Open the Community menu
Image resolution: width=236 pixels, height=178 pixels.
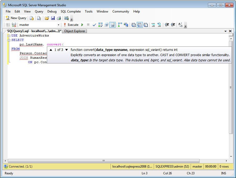point(120,11)
